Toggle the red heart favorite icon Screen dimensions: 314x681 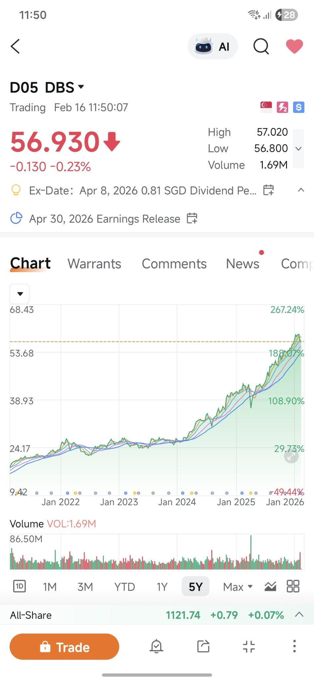[294, 46]
